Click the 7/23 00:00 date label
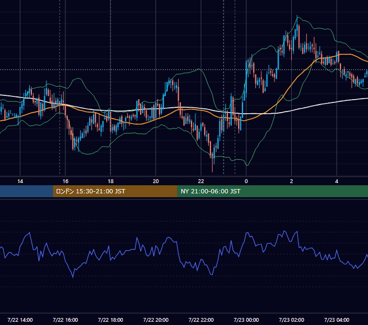 (x=246, y=320)
